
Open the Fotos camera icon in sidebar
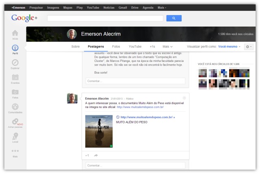coord(15,92)
